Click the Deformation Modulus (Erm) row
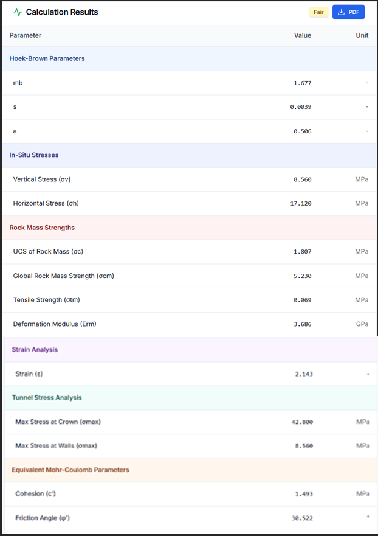Image resolution: width=378 pixels, height=536 pixels. coord(189,324)
